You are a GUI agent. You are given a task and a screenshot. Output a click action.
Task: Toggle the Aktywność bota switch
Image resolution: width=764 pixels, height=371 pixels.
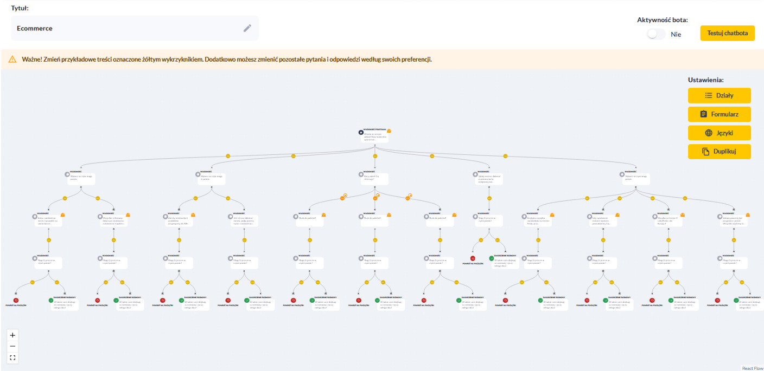point(656,34)
